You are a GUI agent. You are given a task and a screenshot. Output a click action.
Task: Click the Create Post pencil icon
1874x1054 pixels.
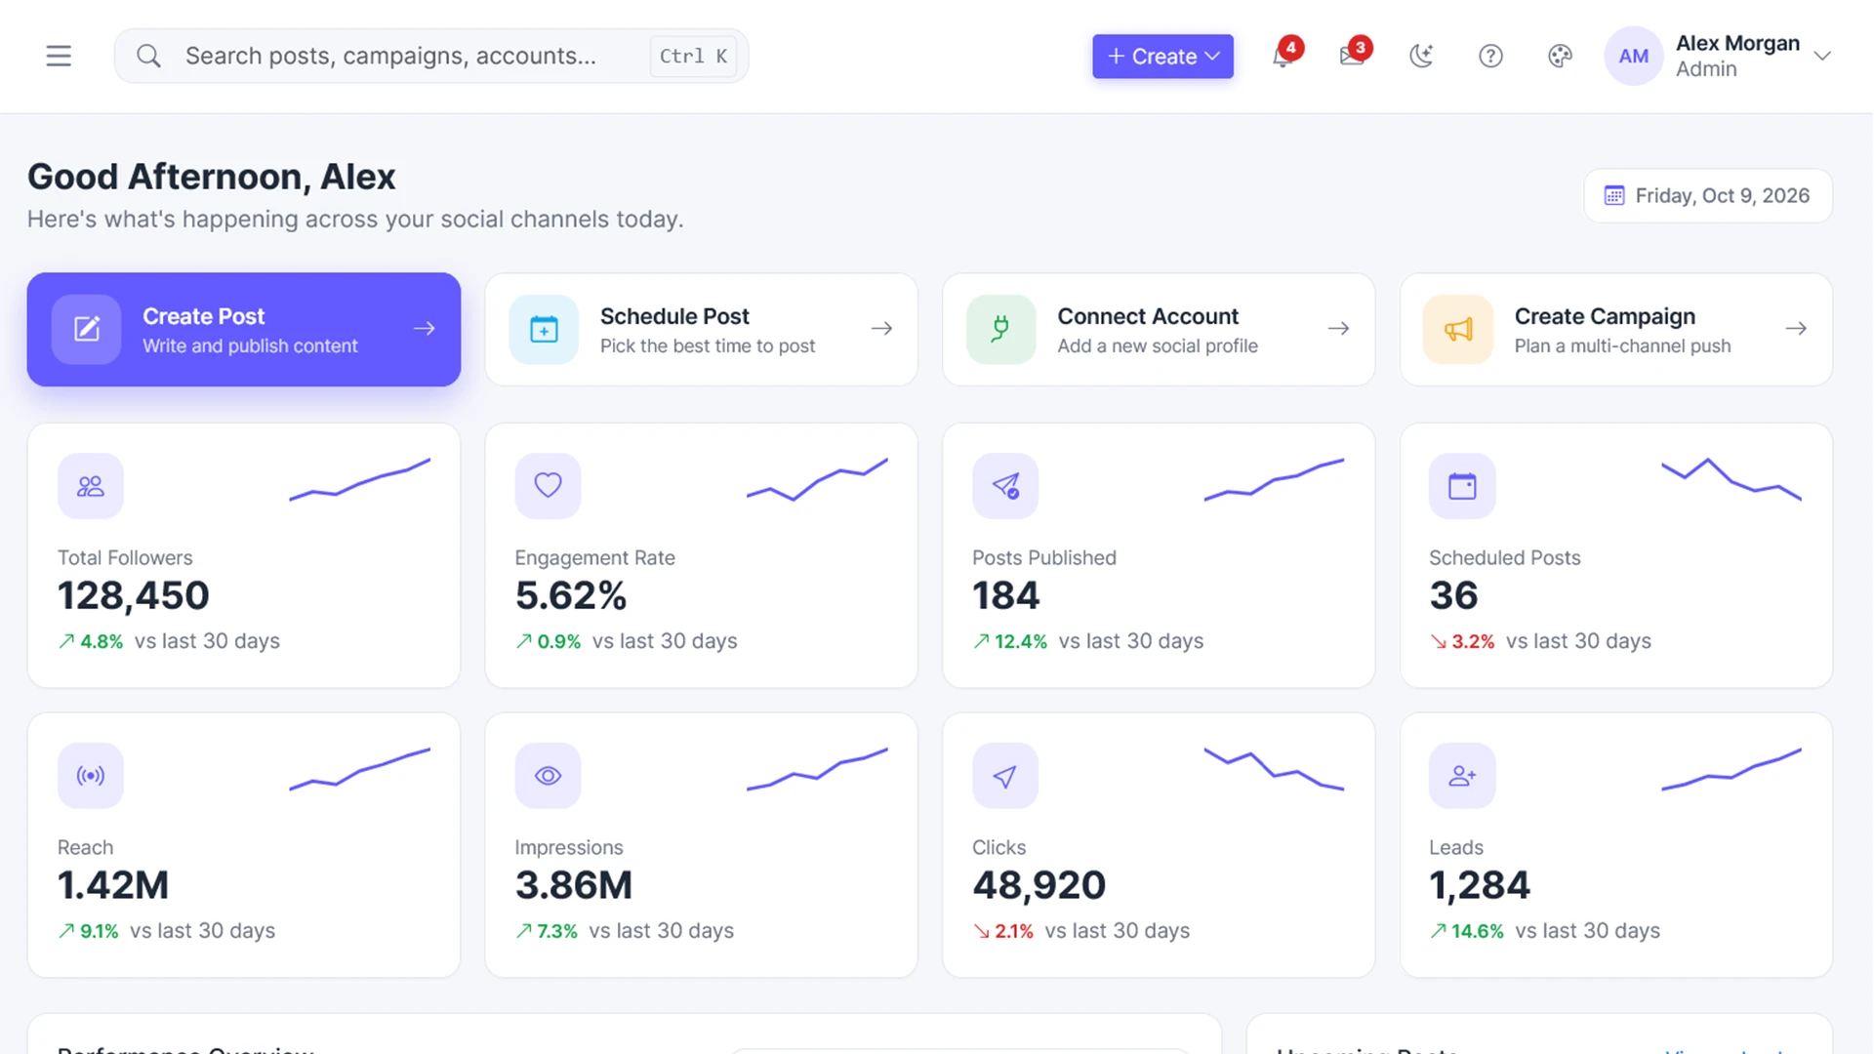pyautogui.click(x=87, y=329)
